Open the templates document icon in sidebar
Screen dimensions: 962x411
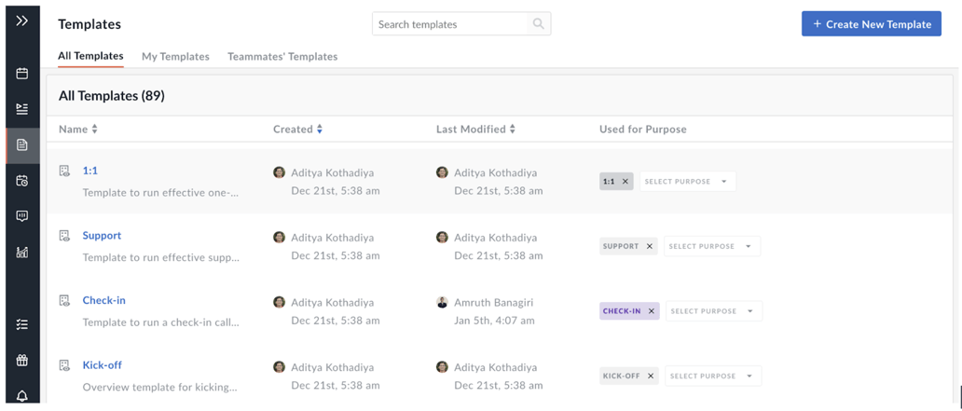22,145
